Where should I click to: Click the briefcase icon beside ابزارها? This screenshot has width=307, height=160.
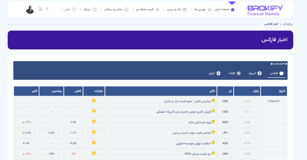pyautogui.click(x=94, y=10)
